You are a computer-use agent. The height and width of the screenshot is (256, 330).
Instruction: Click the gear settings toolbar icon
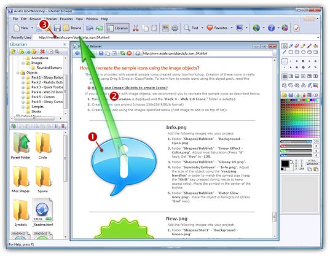pos(175,28)
